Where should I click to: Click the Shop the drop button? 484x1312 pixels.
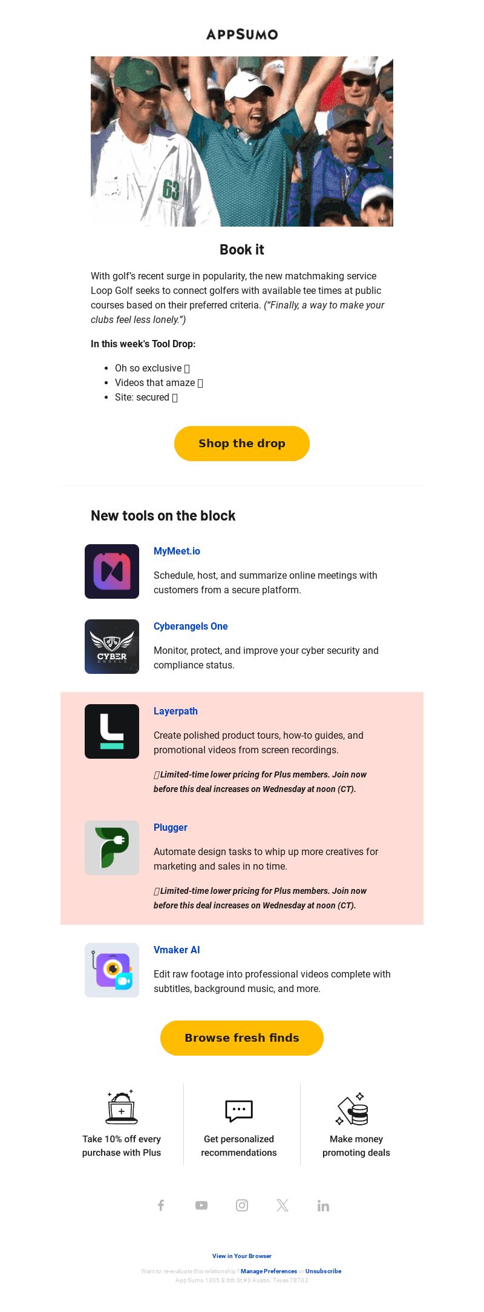click(242, 444)
